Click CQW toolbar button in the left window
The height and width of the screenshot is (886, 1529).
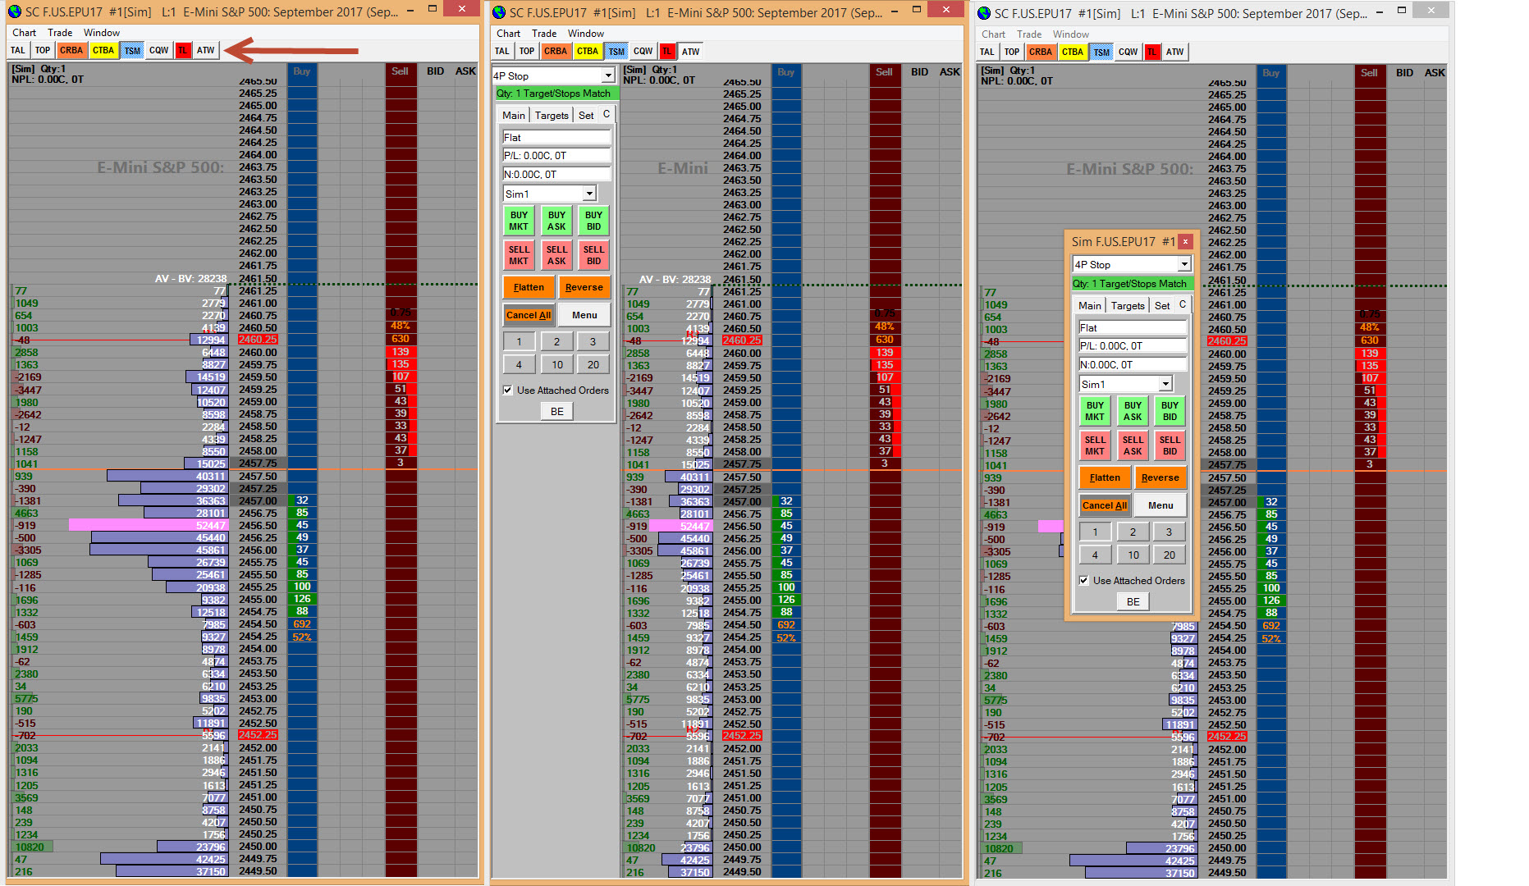(x=159, y=51)
